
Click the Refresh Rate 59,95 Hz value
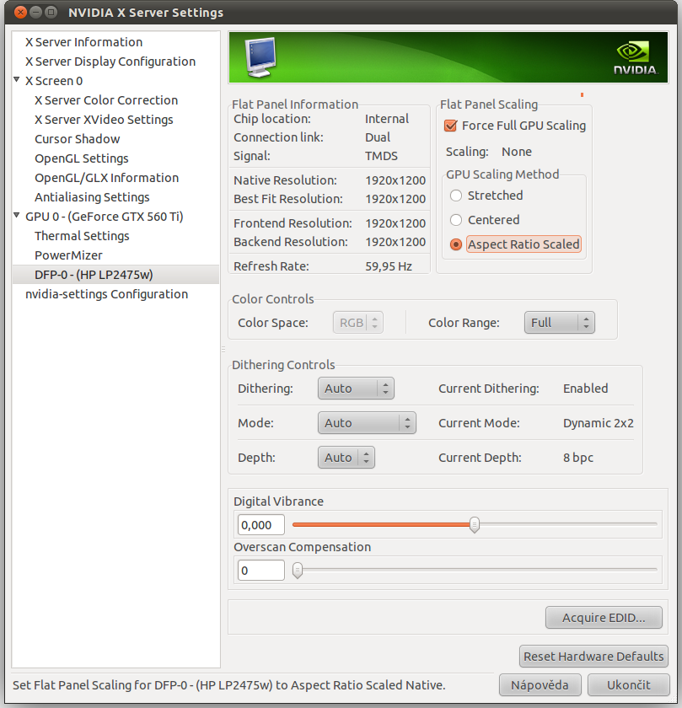(x=389, y=266)
